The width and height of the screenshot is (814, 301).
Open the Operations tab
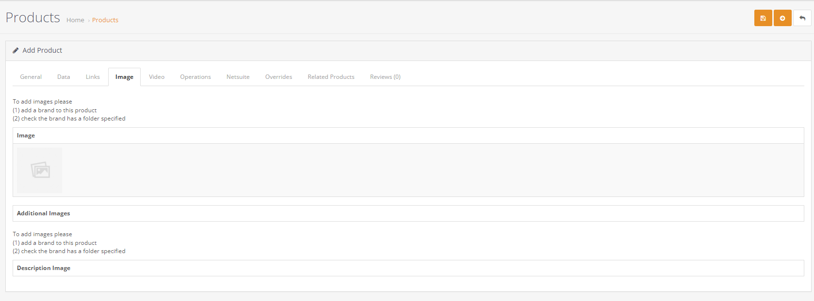[195, 77]
